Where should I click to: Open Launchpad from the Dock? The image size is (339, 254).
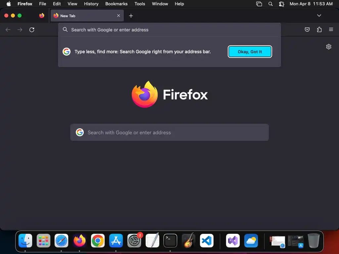pos(43,240)
